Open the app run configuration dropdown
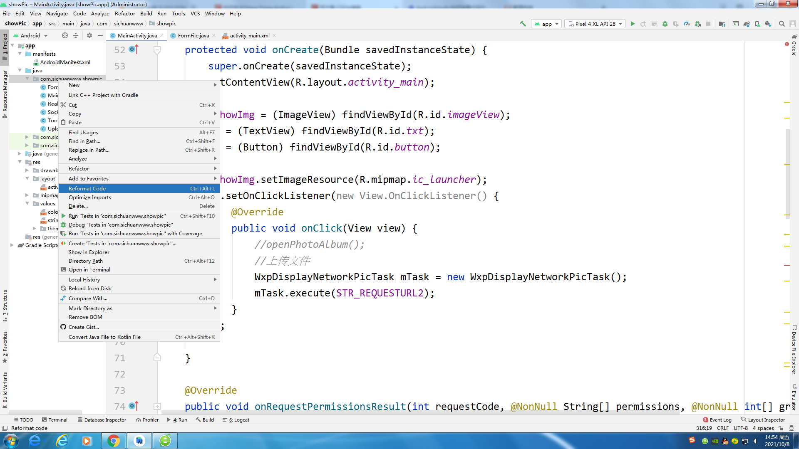 coord(546,24)
